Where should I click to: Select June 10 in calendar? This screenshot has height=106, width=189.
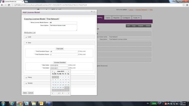66,80
